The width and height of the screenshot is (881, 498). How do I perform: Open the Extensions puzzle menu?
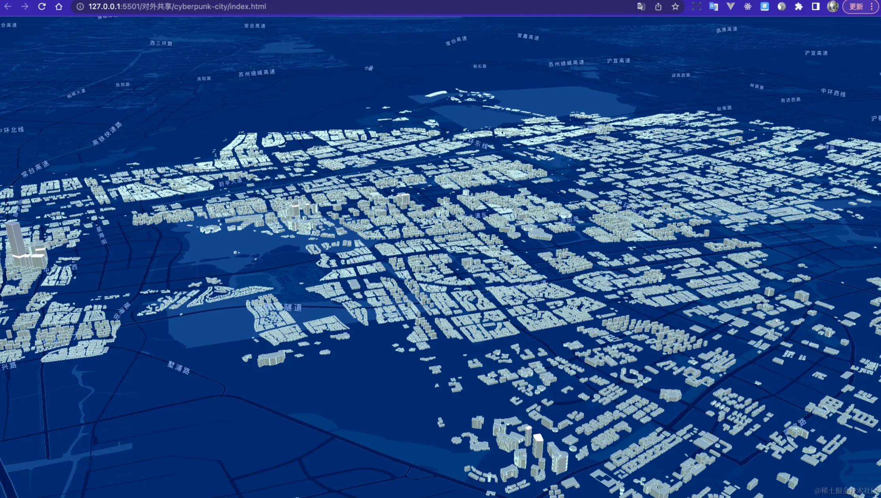click(x=798, y=6)
